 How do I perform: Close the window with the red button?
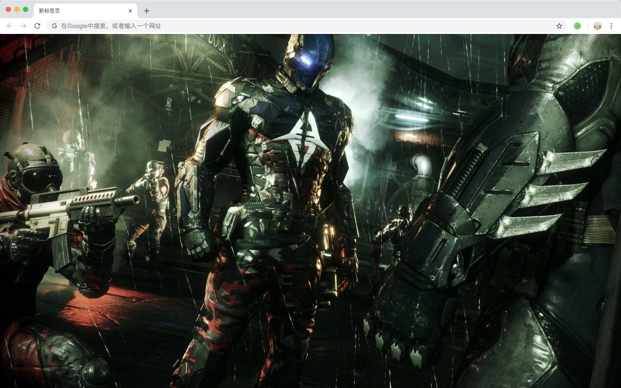pos(8,10)
